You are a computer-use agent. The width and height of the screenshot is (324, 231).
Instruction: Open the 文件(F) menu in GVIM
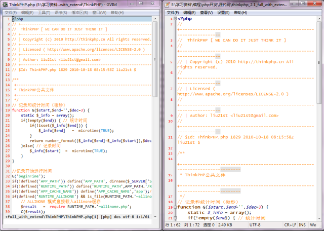(11, 12)
